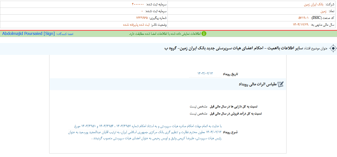This screenshot has height=157, width=337.
Task: Click the target icon beside disclosure title
Action: (333, 48)
